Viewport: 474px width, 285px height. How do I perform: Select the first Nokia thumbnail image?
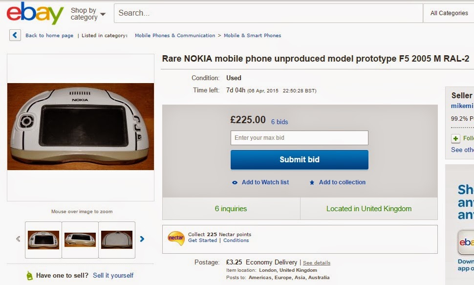(43, 240)
